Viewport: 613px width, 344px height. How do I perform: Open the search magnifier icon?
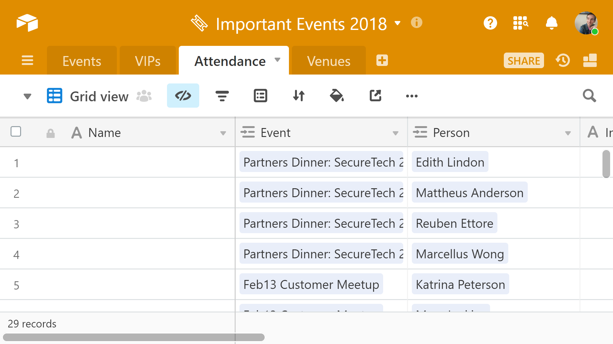(x=589, y=96)
